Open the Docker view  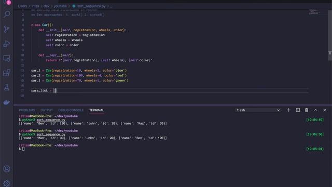tap(7, 102)
